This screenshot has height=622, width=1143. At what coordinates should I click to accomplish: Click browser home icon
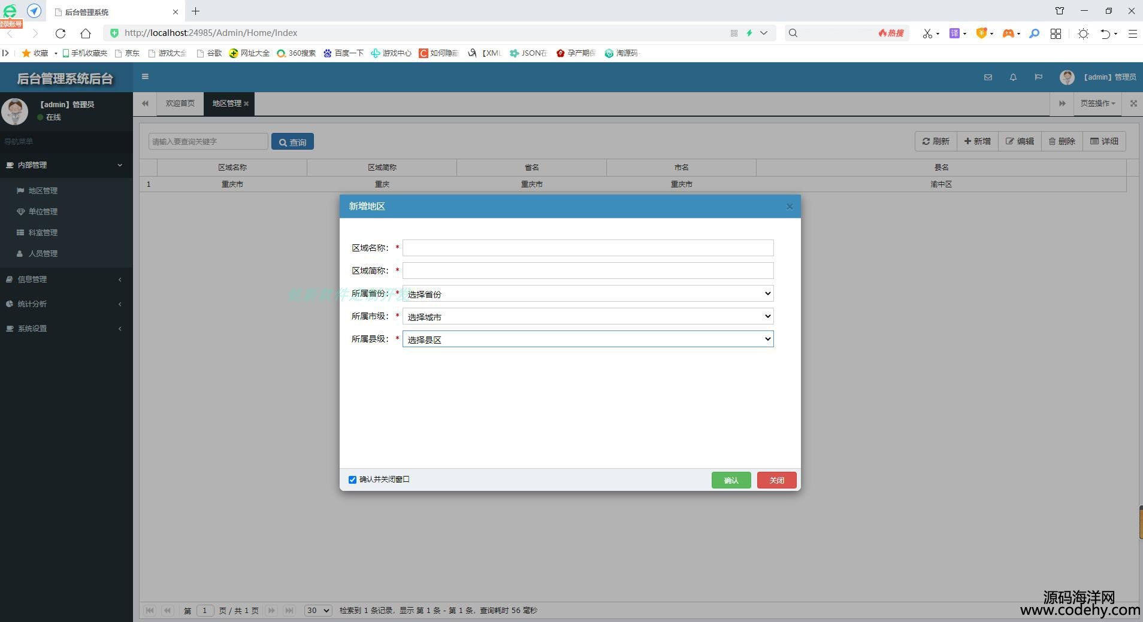86,34
